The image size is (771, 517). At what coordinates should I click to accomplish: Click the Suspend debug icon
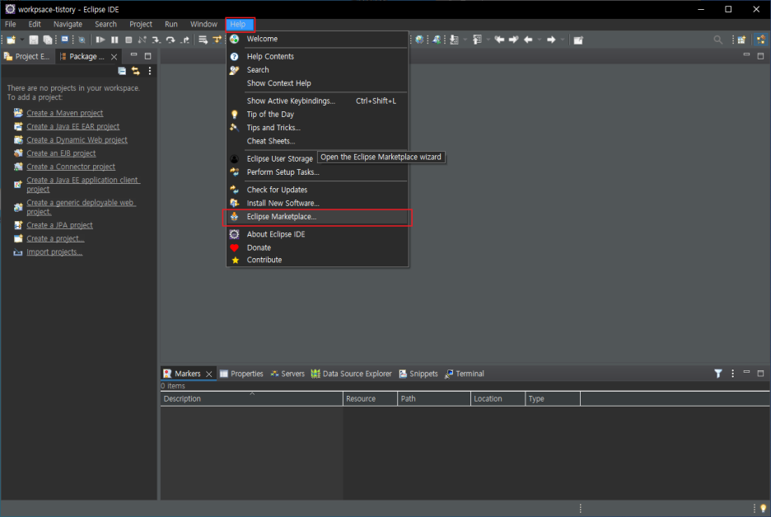pyautogui.click(x=114, y=40)
